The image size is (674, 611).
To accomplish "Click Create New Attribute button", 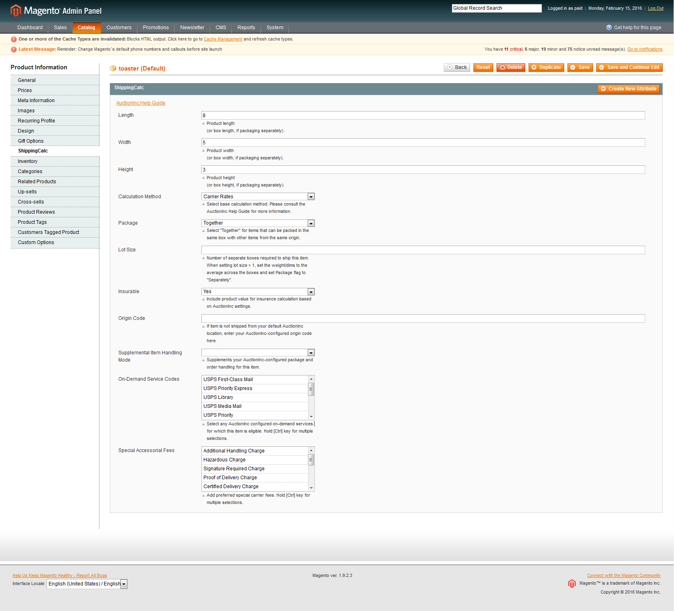I will coord(629,89).
